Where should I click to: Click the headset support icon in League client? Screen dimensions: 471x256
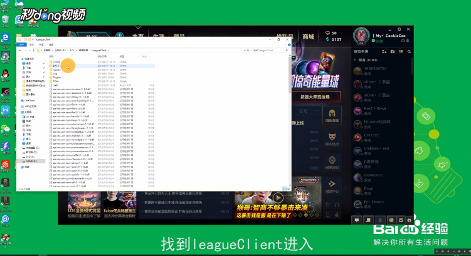pyautogui.click(x=337, y=205)
